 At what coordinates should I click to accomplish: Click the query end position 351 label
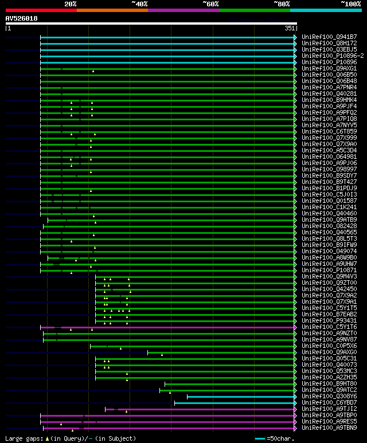[290, 28]
